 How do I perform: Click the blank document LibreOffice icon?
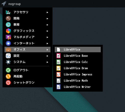click(x=58, y=50)
